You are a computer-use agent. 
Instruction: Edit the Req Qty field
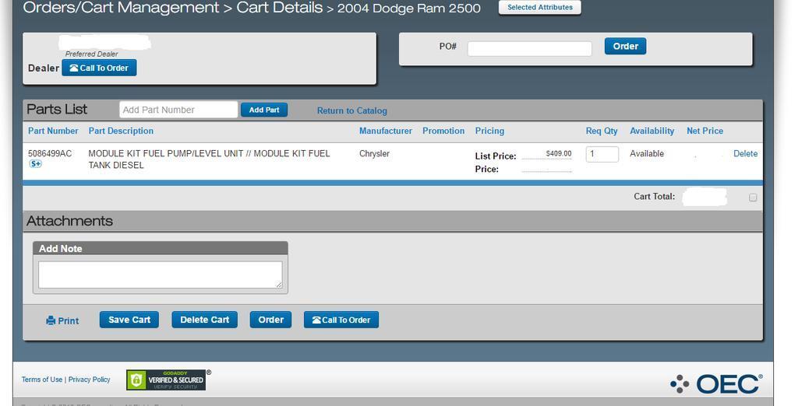pyautogui.click(x=602, y=154)
